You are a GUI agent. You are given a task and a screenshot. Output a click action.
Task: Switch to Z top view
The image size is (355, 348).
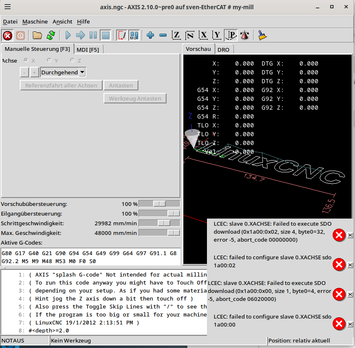coord(176,36)
